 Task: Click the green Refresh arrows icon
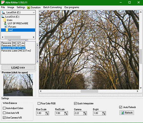[123, 113]
